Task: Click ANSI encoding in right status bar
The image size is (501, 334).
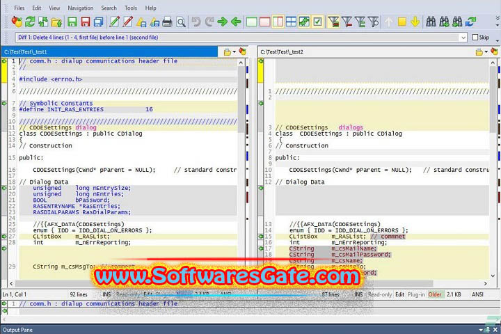Action: [x=477, y=294]
